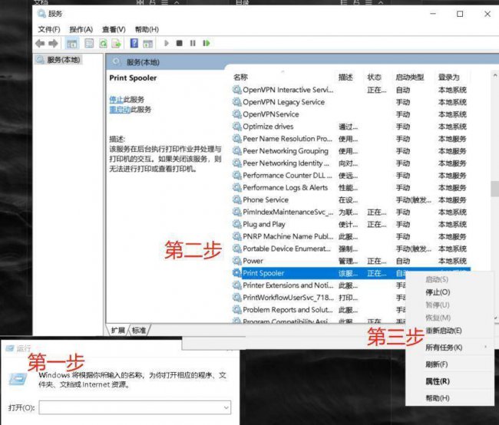This screenshot has width=499, height=425.
Task: Click the services list vertical scrollbar thumb
Action: [x=494, y=189]
